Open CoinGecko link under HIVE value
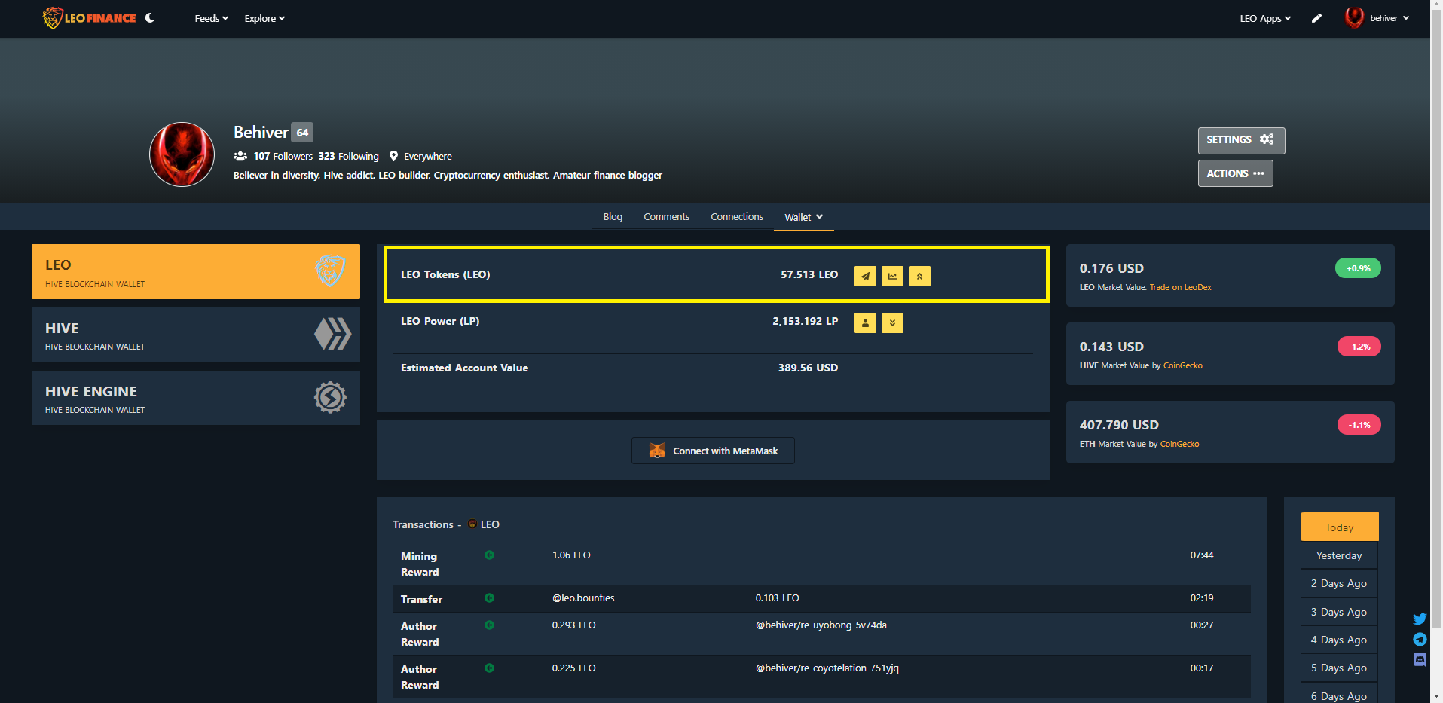 pyautogui.click(x=1183, y=365)
